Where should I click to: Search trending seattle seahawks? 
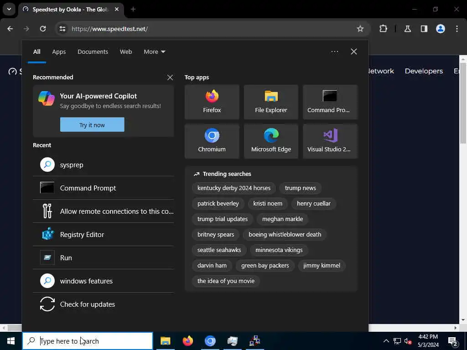[x=219, y=250]
